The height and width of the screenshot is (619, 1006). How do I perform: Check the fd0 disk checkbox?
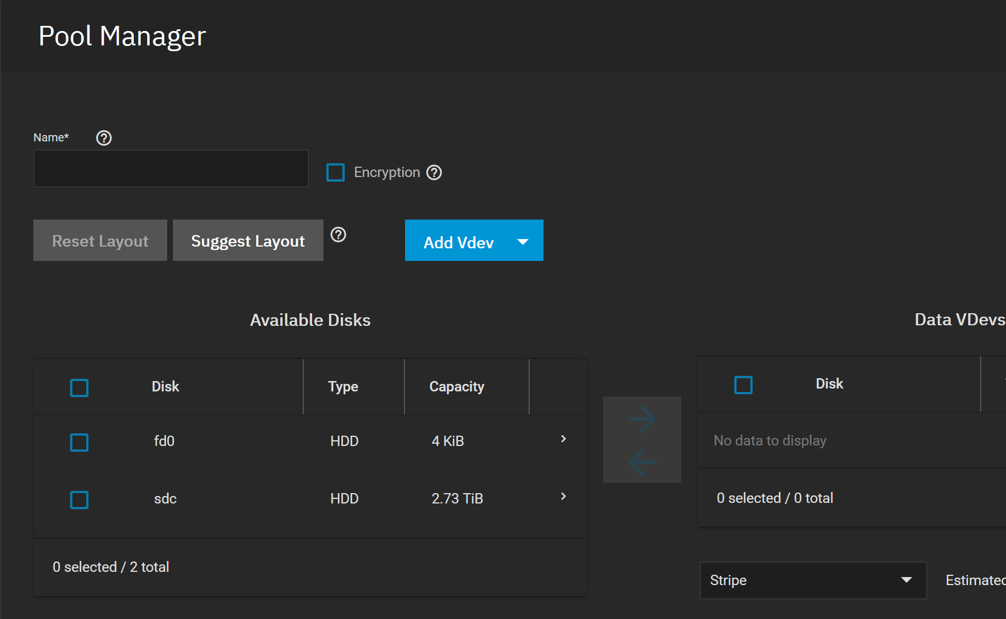[79, 442]
